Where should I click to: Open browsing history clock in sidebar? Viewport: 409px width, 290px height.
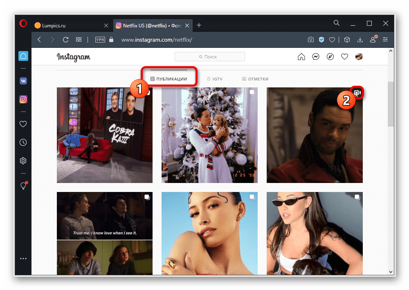click(x=23, y=142)
